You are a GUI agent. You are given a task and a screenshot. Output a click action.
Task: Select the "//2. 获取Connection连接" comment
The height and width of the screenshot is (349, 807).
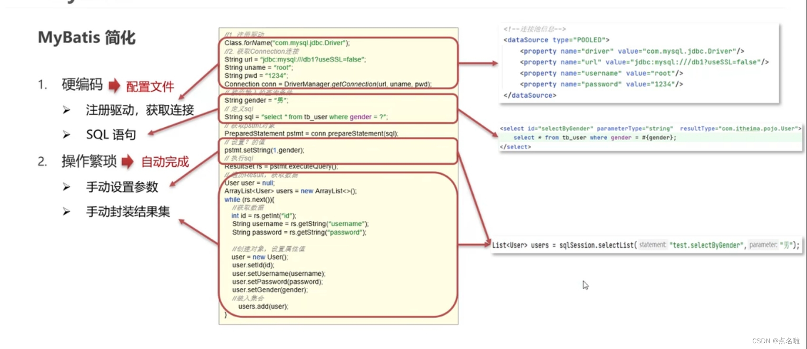(262, 51)
